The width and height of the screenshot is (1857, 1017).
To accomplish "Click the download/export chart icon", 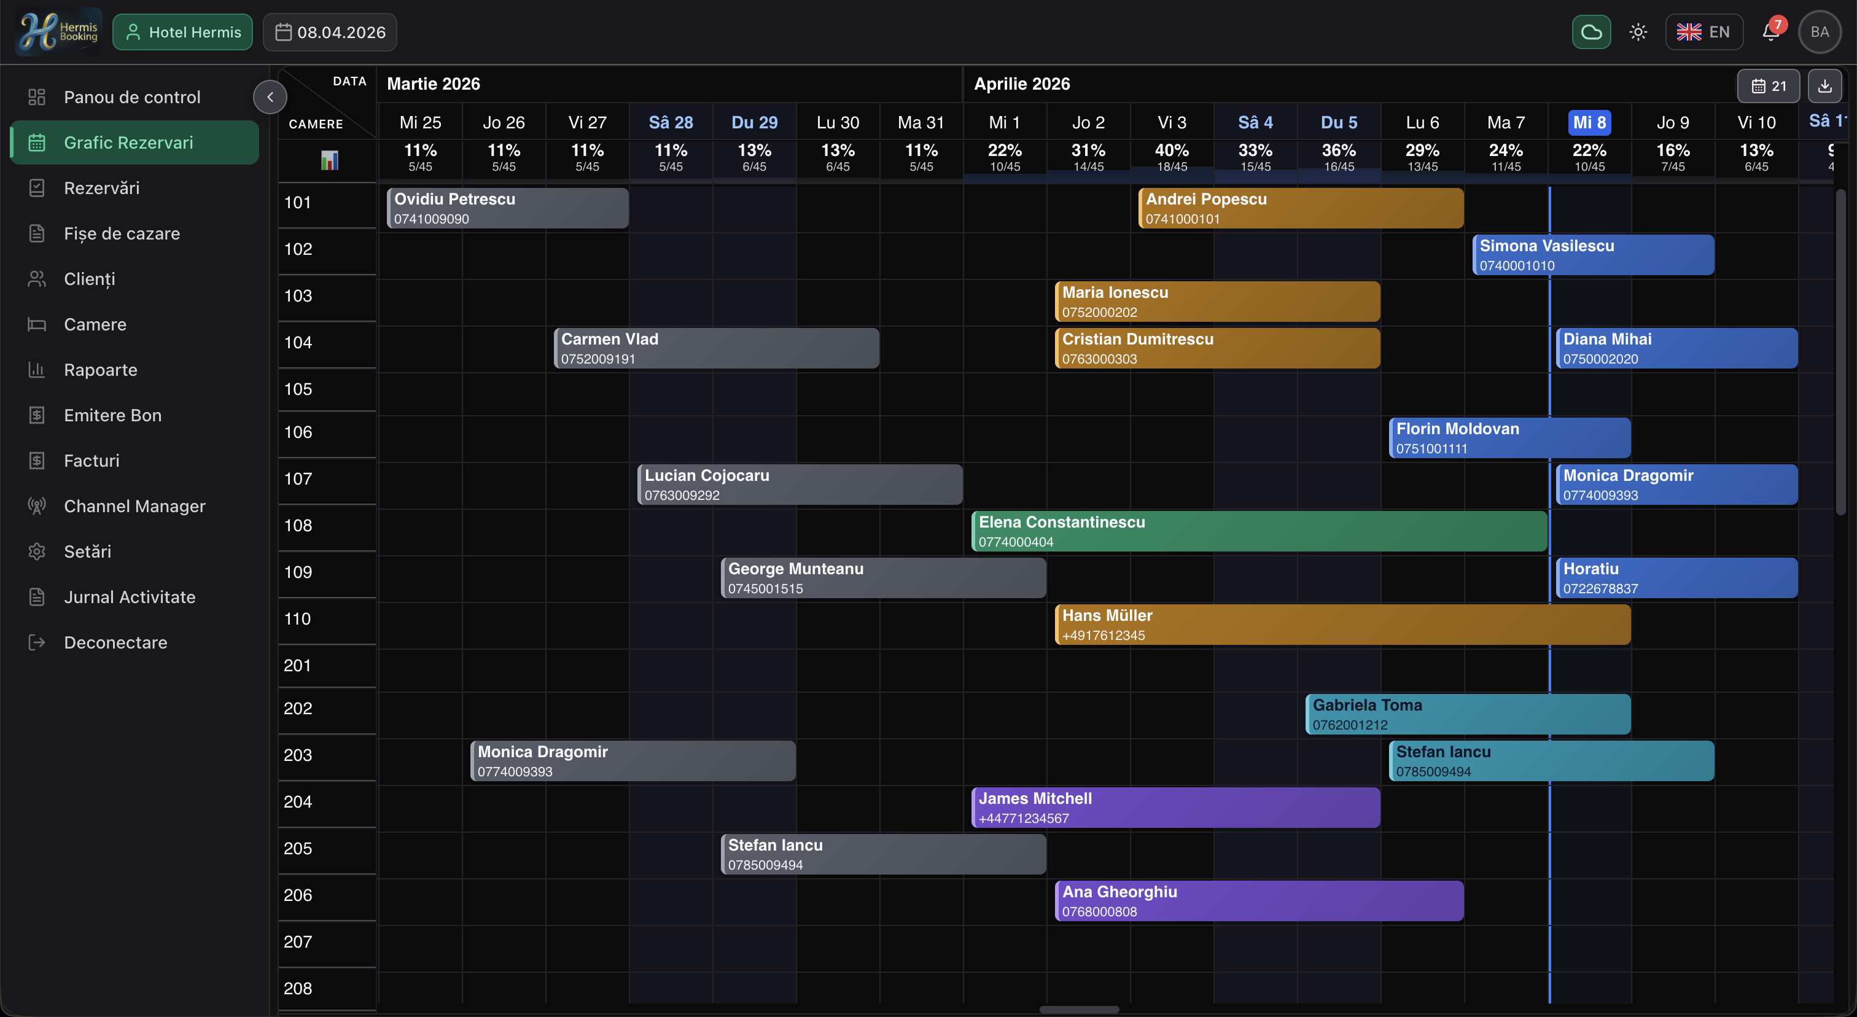I will (1826, 86).
